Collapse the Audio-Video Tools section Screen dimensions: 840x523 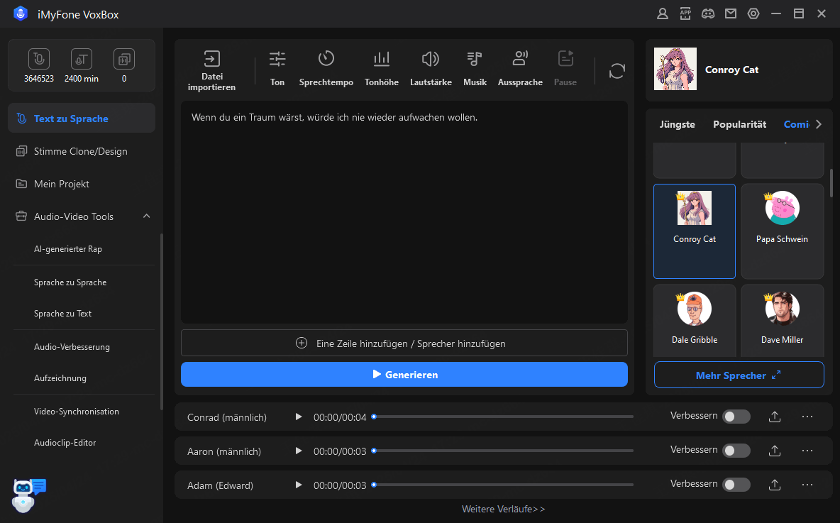[x=147, y=216]
